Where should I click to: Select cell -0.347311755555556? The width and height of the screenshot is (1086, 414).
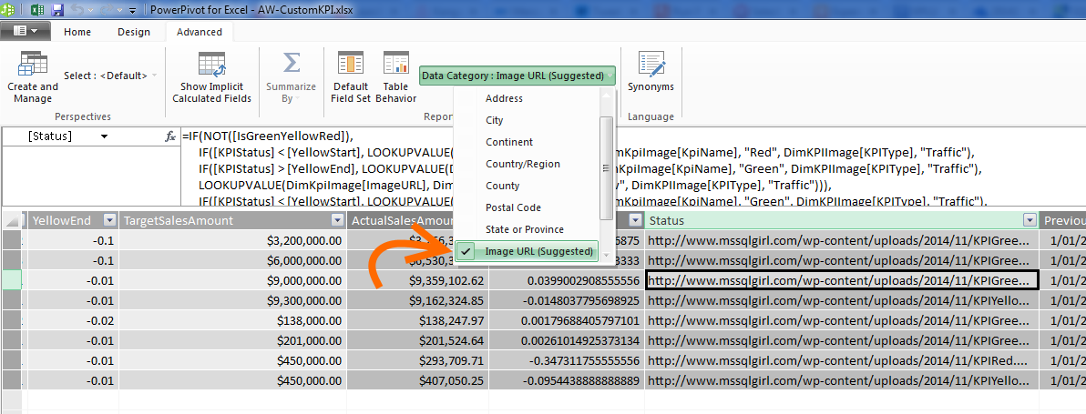pos(567,361)
